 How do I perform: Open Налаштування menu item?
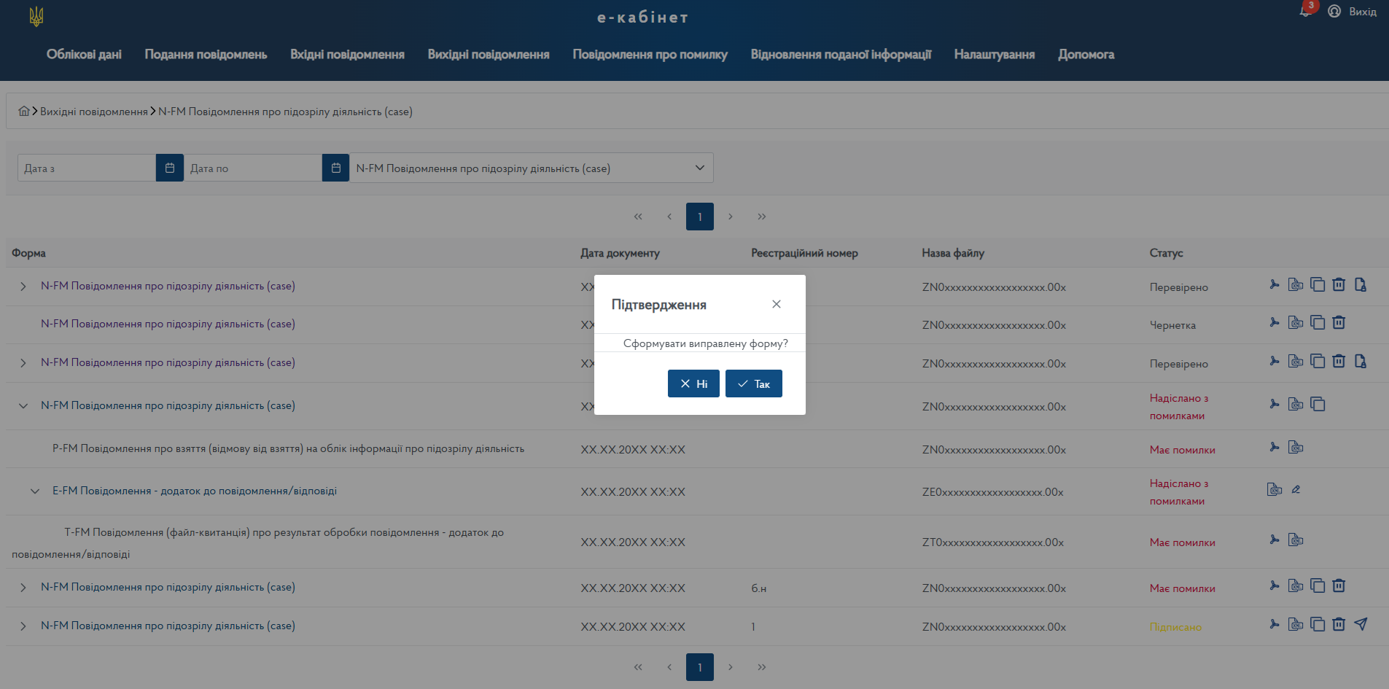[x=995, y=55]
